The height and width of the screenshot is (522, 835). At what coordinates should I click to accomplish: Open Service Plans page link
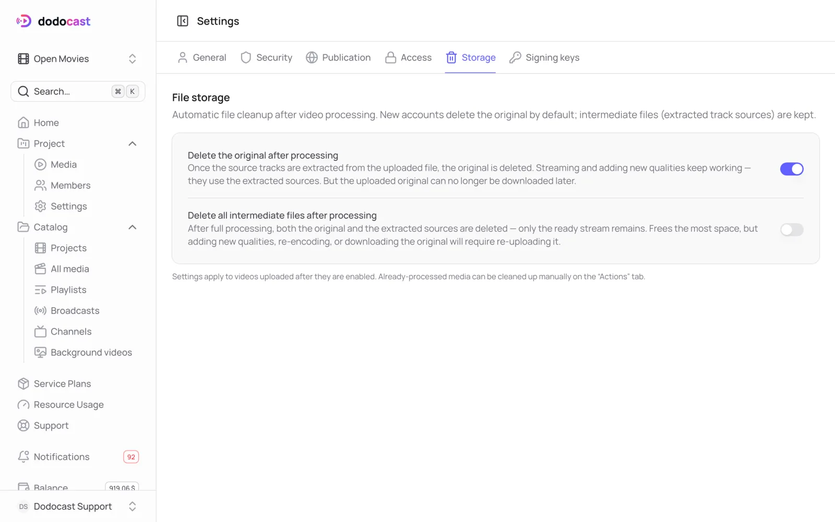click(x=63, y=384)
